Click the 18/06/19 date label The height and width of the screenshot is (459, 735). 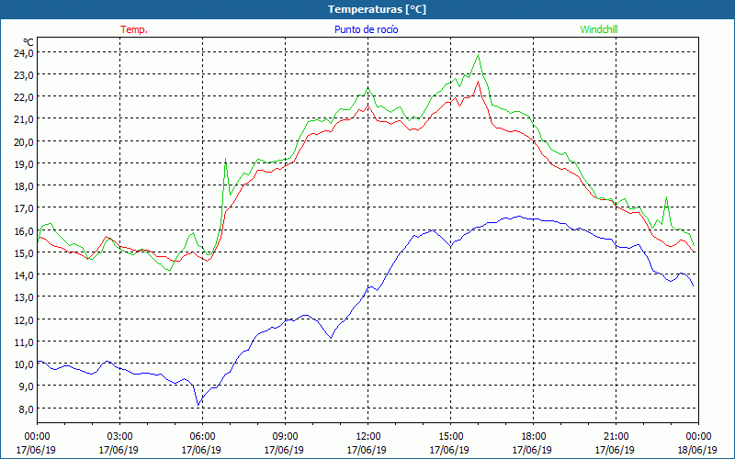pos(698,450)
